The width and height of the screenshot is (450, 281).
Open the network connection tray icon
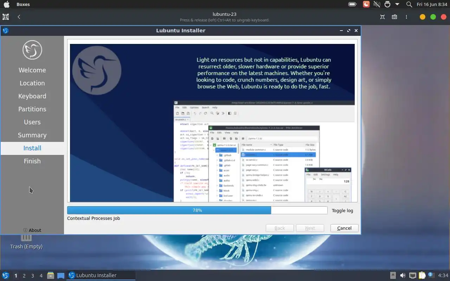click(413, 275)
